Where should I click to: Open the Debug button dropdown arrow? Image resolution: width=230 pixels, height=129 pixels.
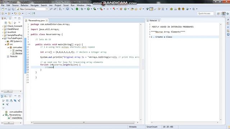85,9
